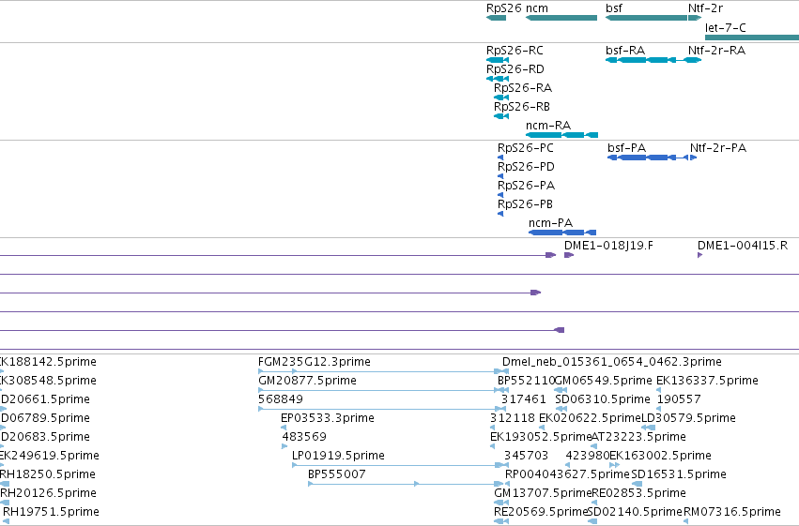Click the RH19751.5prime EST label
Viewport: 799px width, 526px height.
tap(51, 512)
